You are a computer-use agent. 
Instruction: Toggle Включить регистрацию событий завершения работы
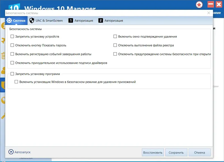click(x=12, y=54)
